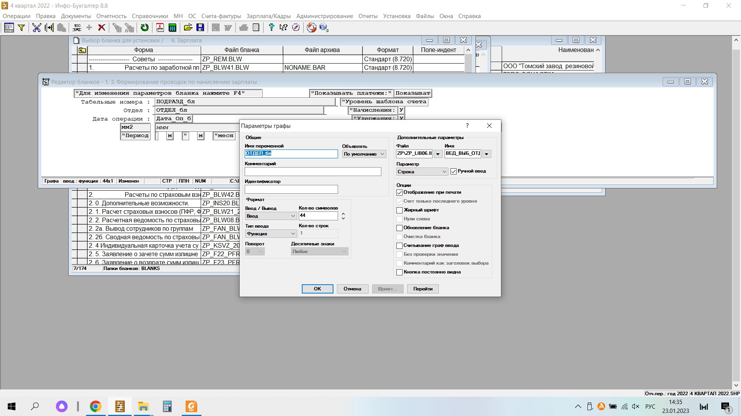
Task: Click the Формат column header
Action: click(387, 50)
